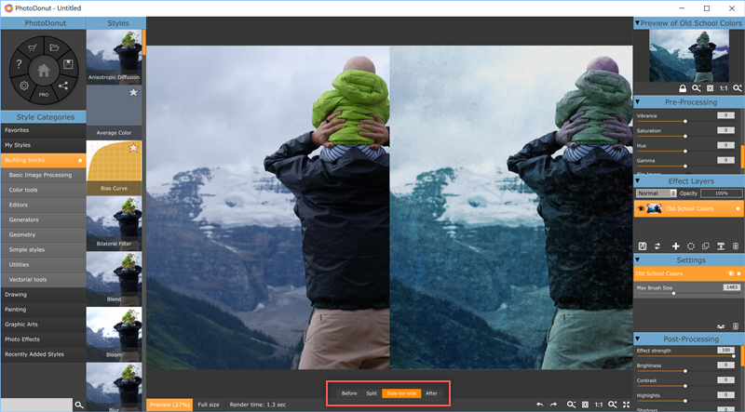This screenshot has height=412, width=745.
Task: Open the Photo Effects category
Action: [x=43, y=339]
